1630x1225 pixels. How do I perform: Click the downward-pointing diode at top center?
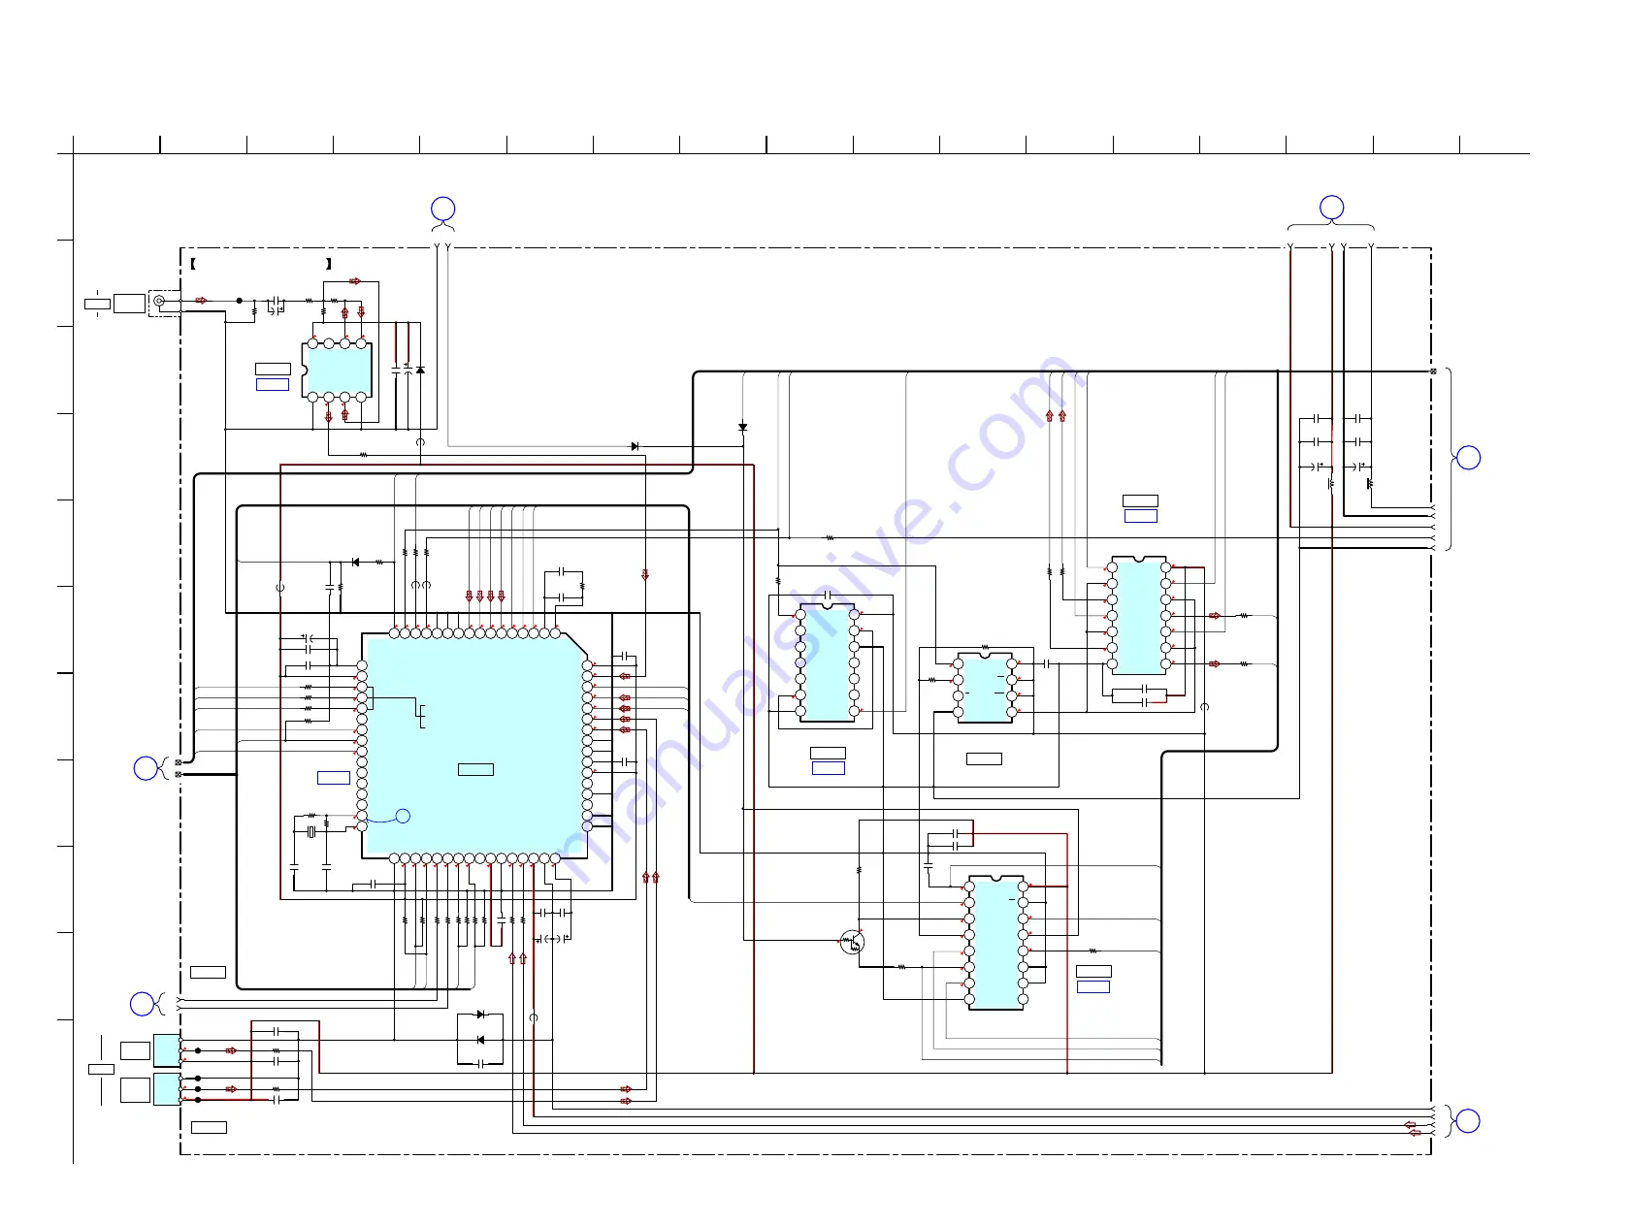point(742,427)
